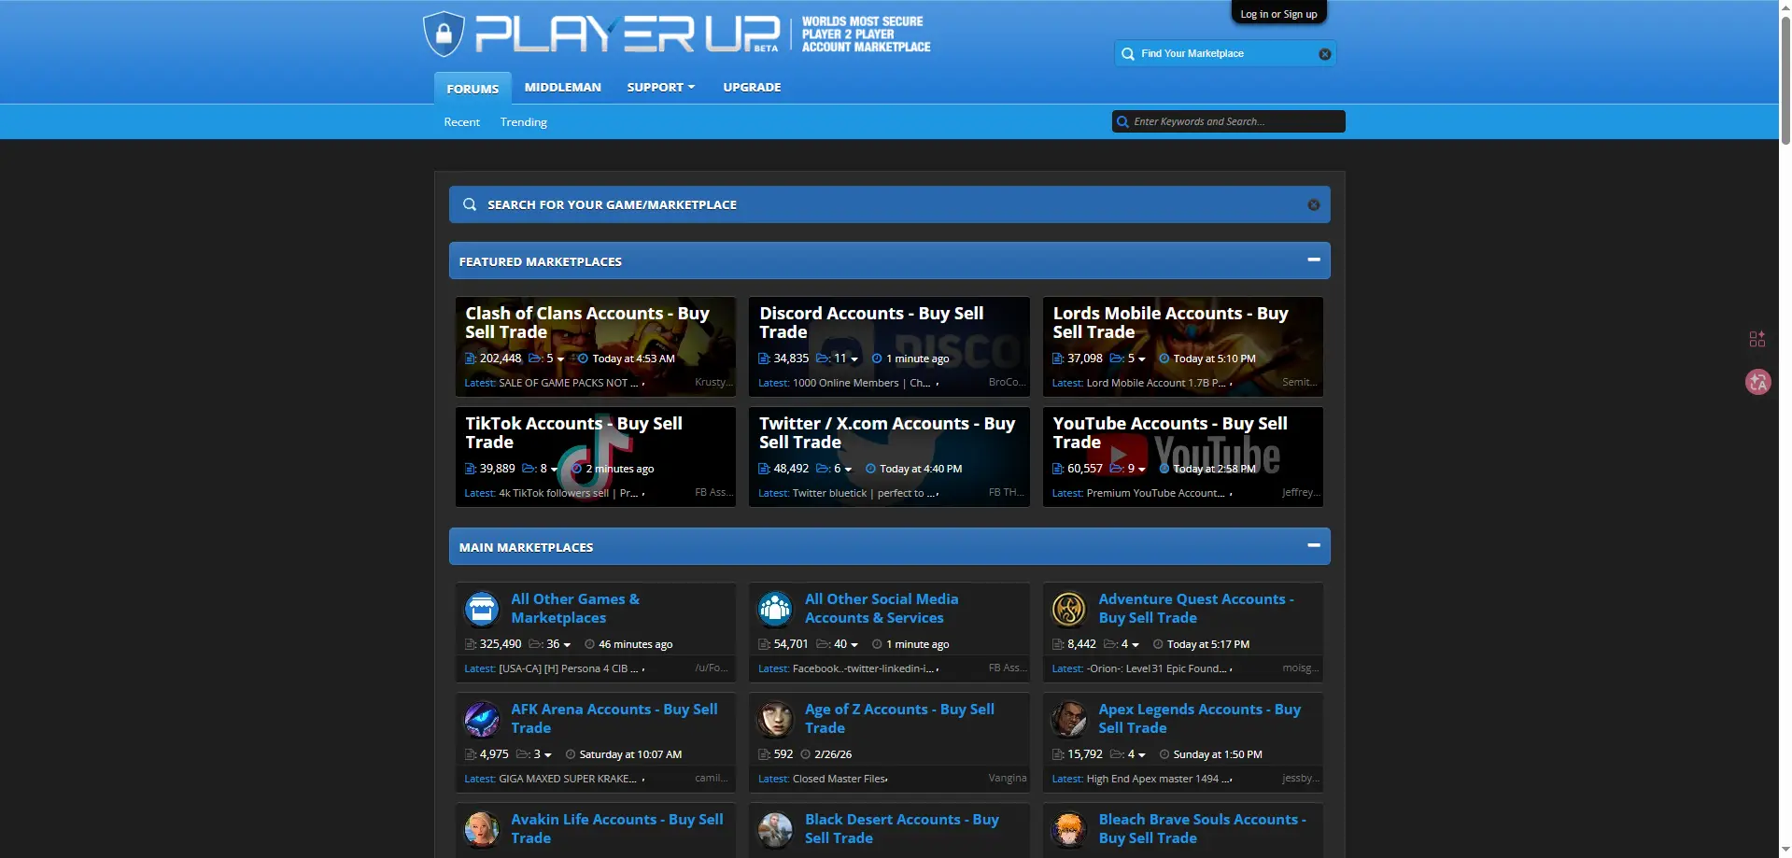1792x858 pixels.
Task: Collapse the Main Marketplaces section
Action: [x=1313, y=546]
